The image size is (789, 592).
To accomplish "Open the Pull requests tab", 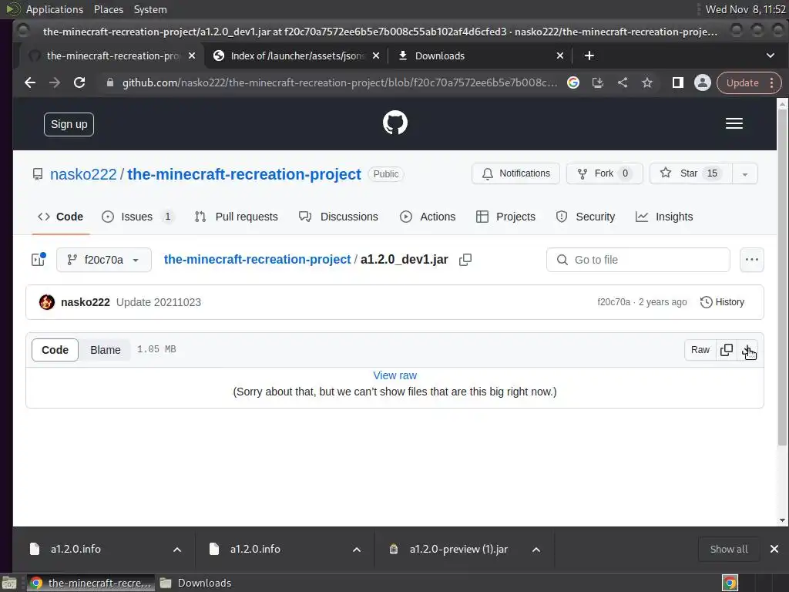I will click(x=236, y=217).
